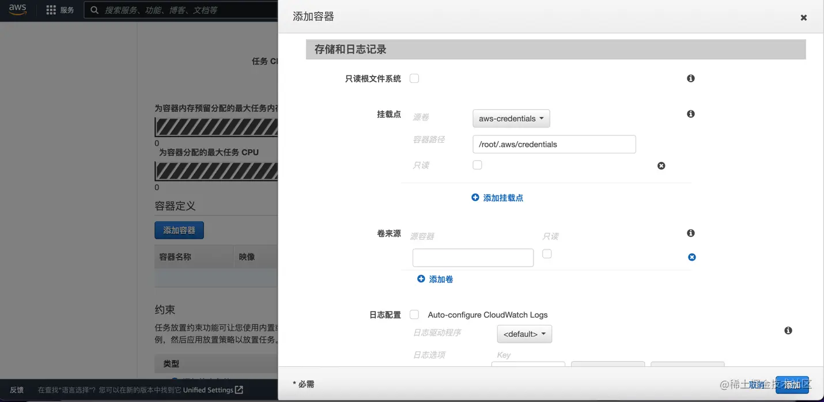Image resolution: width=824 pixels, height=402 pixels.
Task: Click the Add container button in background
Action: tap(179, 230)
